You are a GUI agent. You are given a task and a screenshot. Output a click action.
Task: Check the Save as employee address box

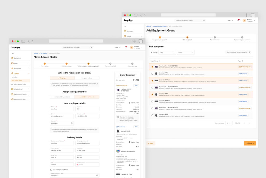click(x=51, y=170)
